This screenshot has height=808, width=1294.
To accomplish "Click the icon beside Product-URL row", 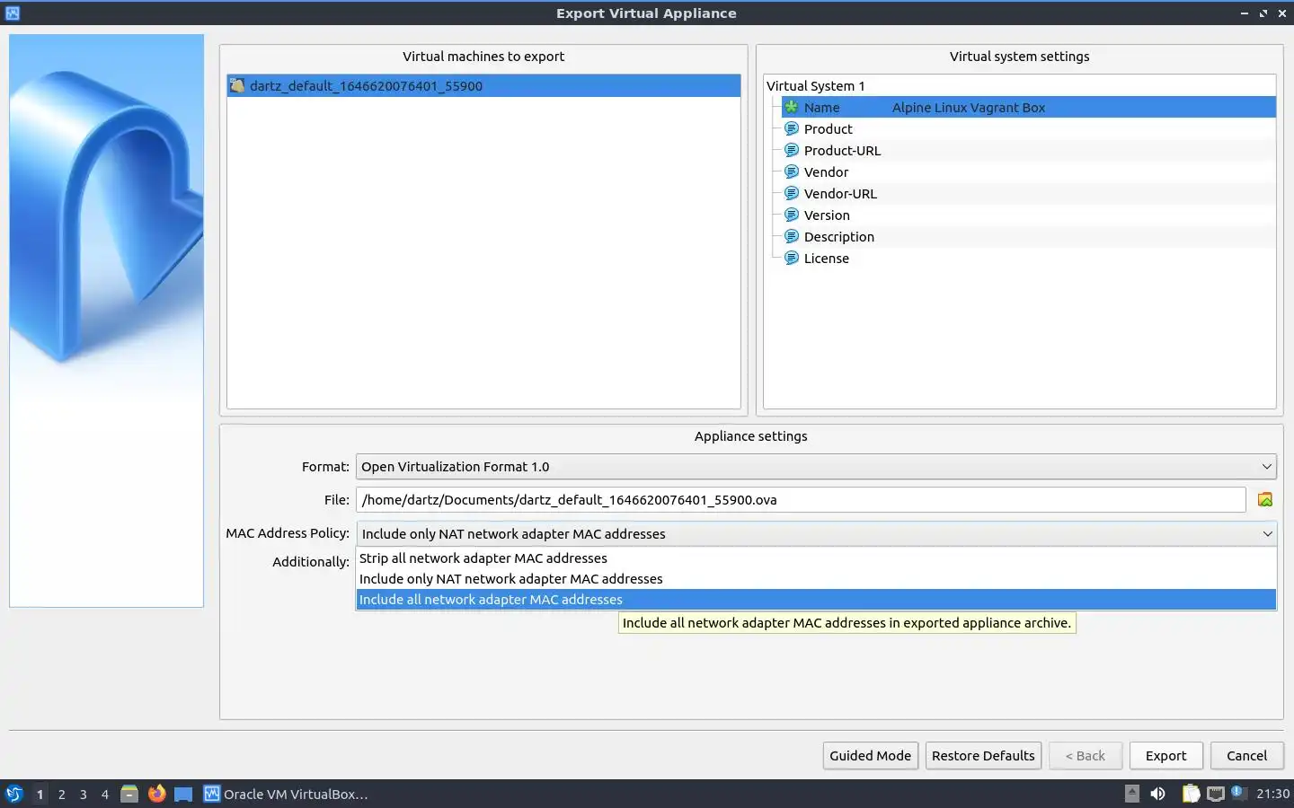I will tap(792, 150).
